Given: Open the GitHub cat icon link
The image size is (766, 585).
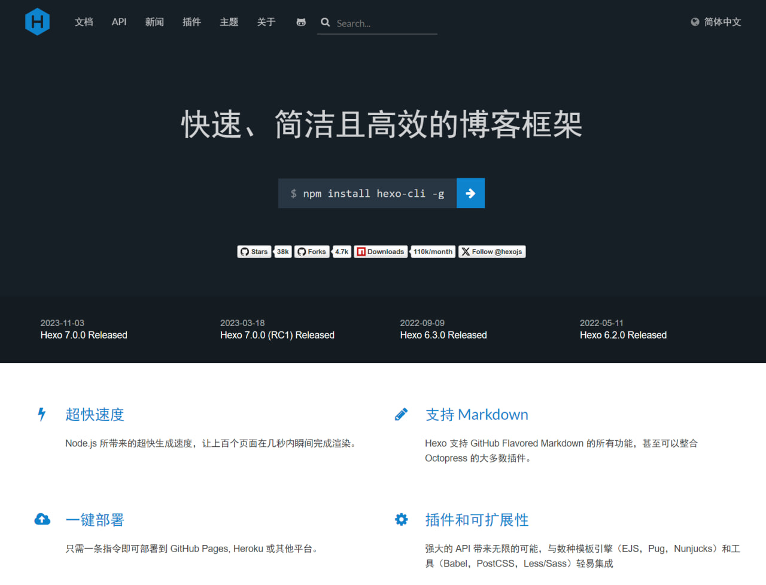Looking at the screenshot, I should (x=301, y=22).
